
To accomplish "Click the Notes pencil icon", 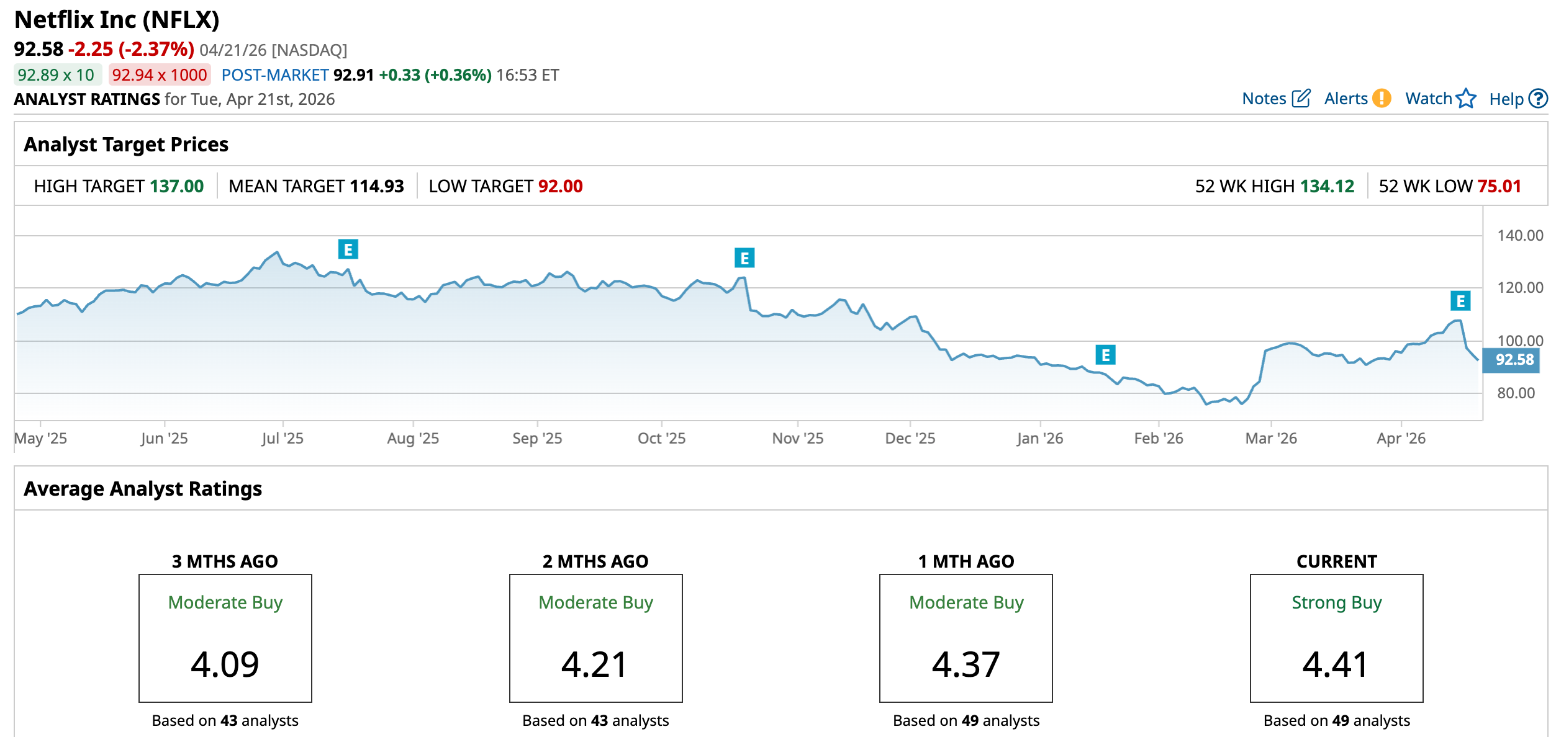I will pos(1301,99).
